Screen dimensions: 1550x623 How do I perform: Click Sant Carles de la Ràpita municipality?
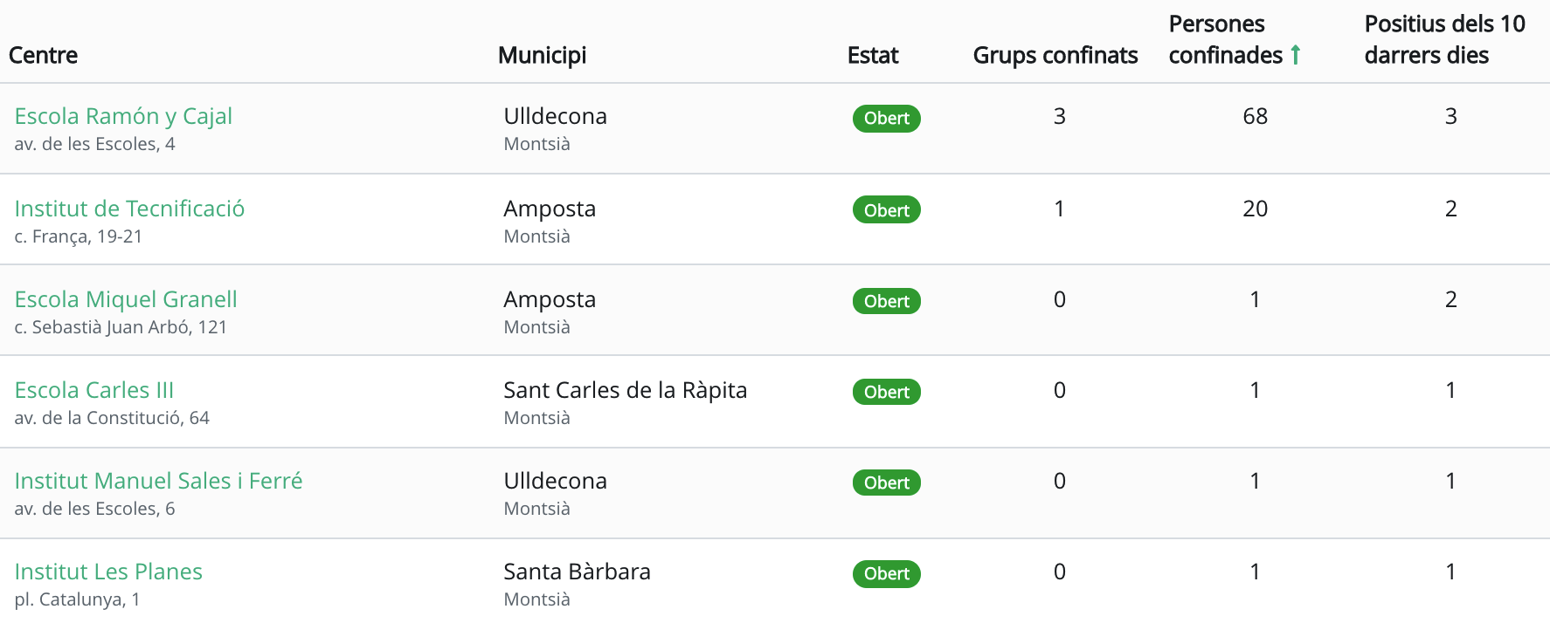click(625, 390)
